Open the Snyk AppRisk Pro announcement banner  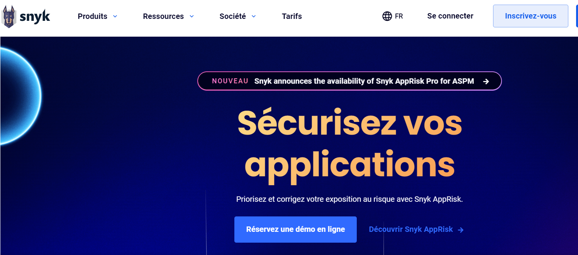click(349, 81)
